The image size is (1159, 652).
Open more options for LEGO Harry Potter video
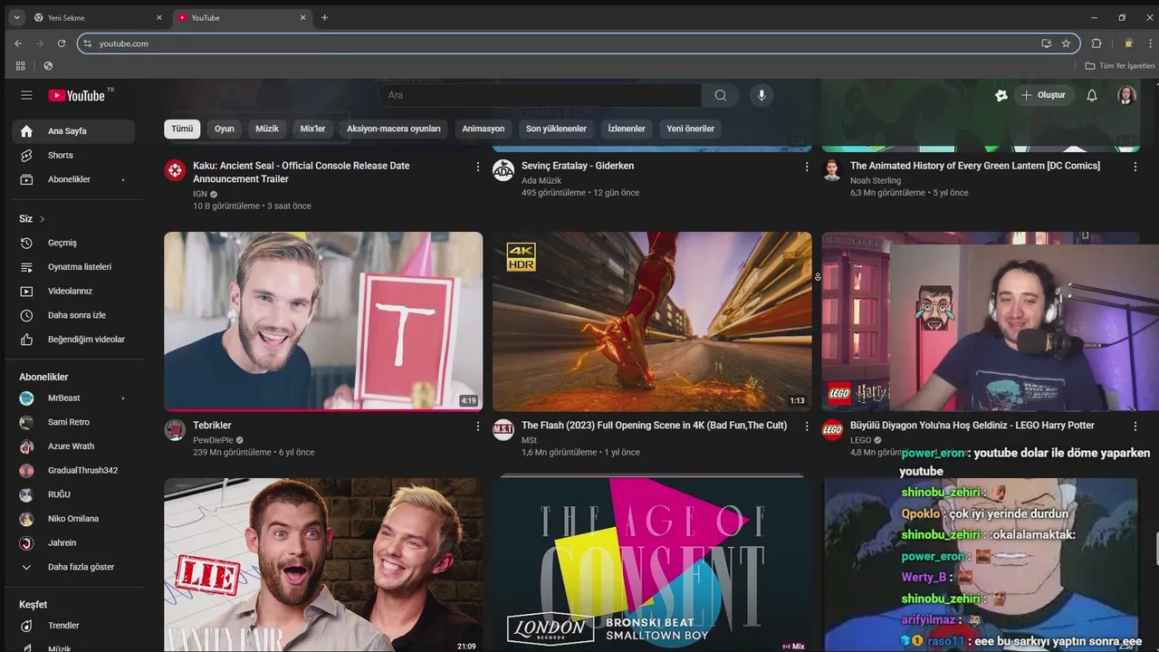point(1135,426)
